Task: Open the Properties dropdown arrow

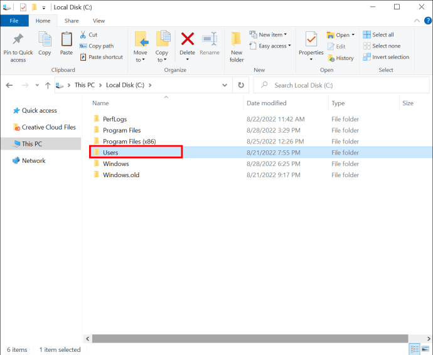Action: (x=311, y=59)
